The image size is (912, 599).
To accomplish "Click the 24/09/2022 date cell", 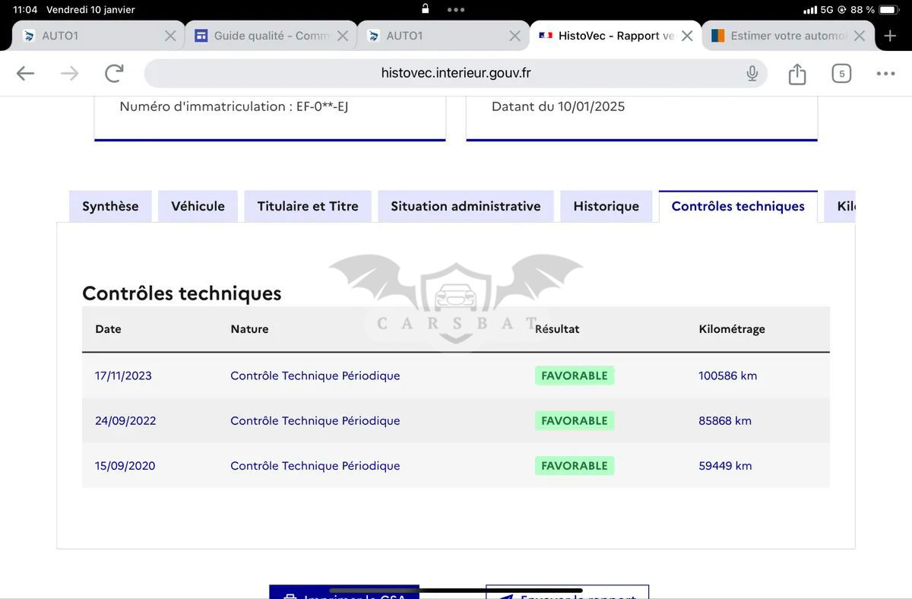I will point(125,420).
